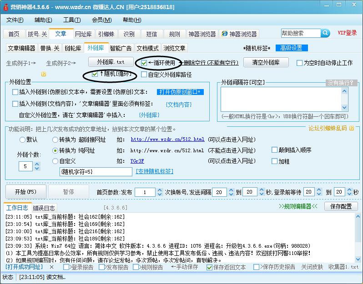Image resolution: width=363 pixels, height=284 pixels.
Task: Click the blue 高级设置 highlighted label
Action: click(291, 48)
